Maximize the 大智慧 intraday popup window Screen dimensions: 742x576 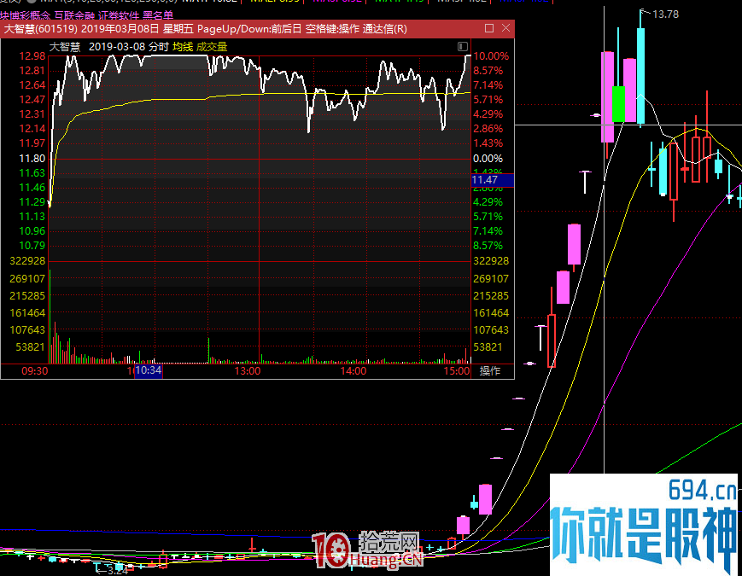tap(489, 28)
